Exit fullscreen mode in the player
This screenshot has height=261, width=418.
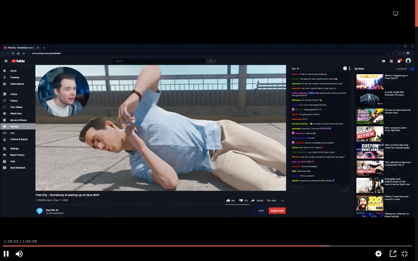[405, 254]
